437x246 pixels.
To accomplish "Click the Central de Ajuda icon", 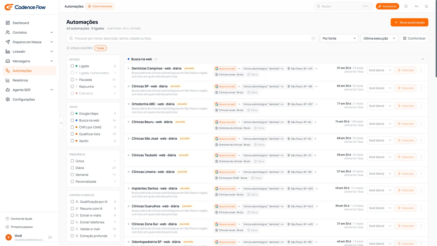I will coord(7,219).
